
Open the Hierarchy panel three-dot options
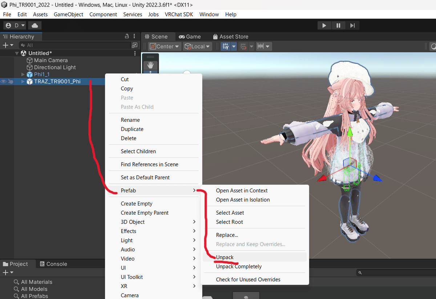(134, 36)
